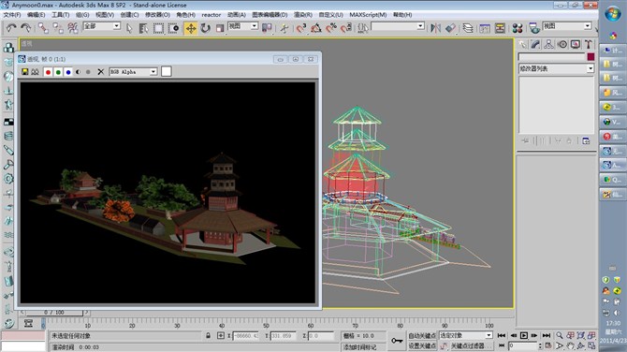Choose the Select Object arrow tool
Viewport: 627px width, 352px height.
pyautogui.click(x=129, y=28)
